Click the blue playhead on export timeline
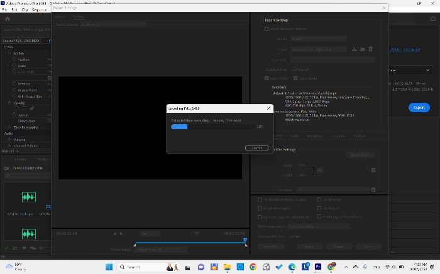This screenshot has height=274, width=440. point(245,240)
